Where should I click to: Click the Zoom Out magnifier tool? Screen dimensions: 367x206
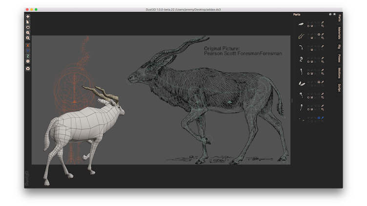click(x=28, y=38)
